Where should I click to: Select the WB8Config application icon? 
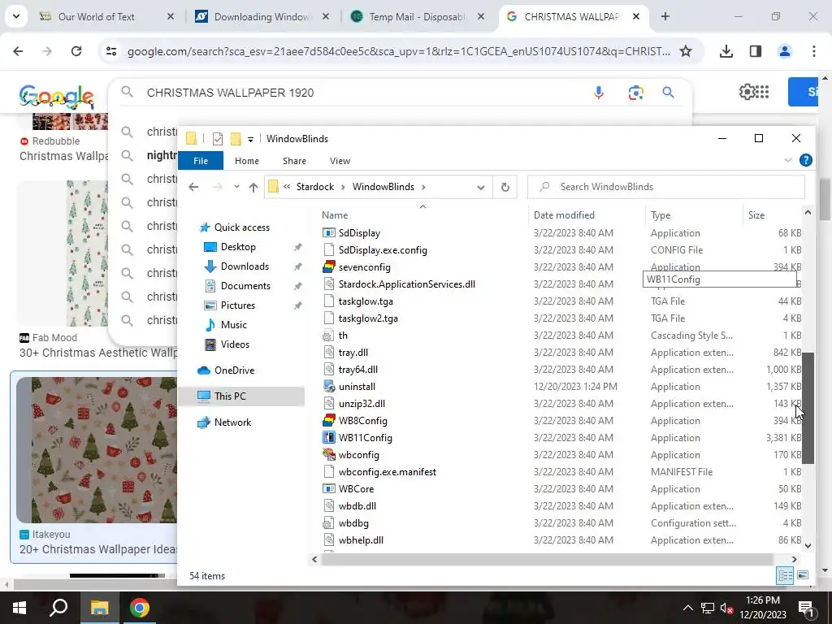[x=329, y=421]
